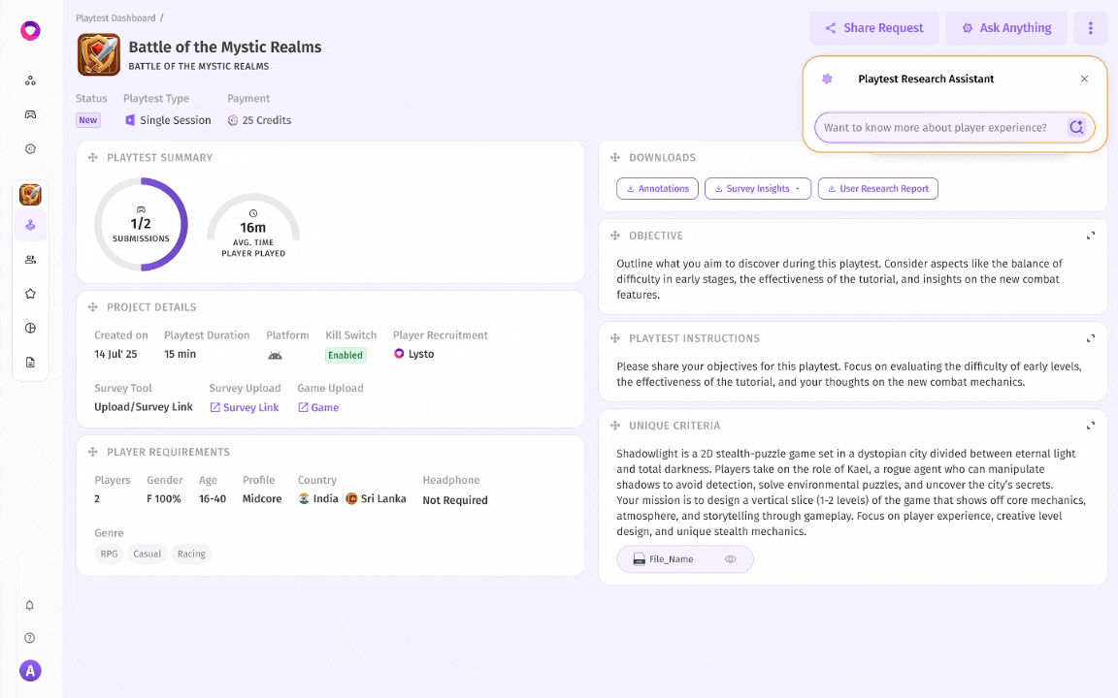Open the three-dot menu next to Ask Anything
Screen dimensions: 1118x698
click(1091, 27)
